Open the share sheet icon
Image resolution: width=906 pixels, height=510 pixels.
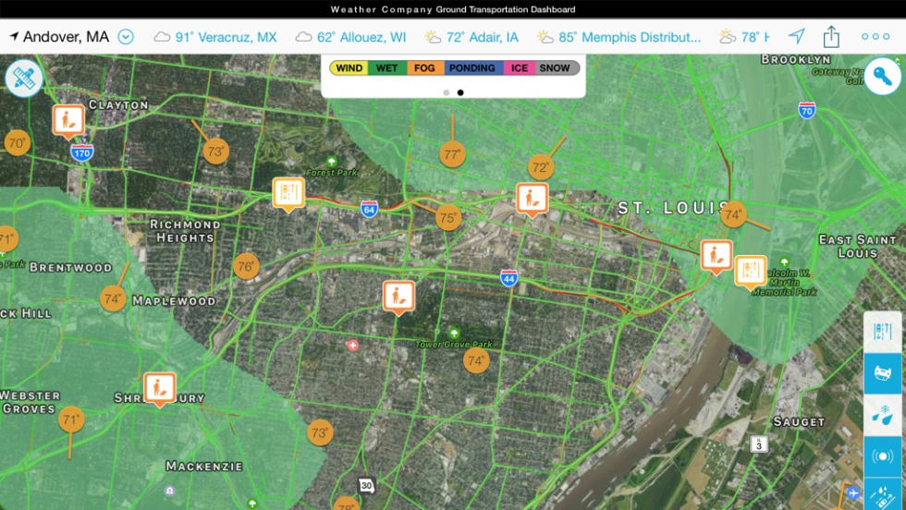point(831,37)
